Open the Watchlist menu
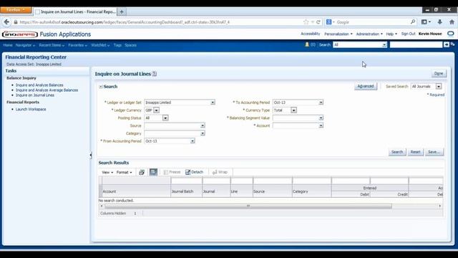Viewport: 458px width, 258px height. click(100, 45)
